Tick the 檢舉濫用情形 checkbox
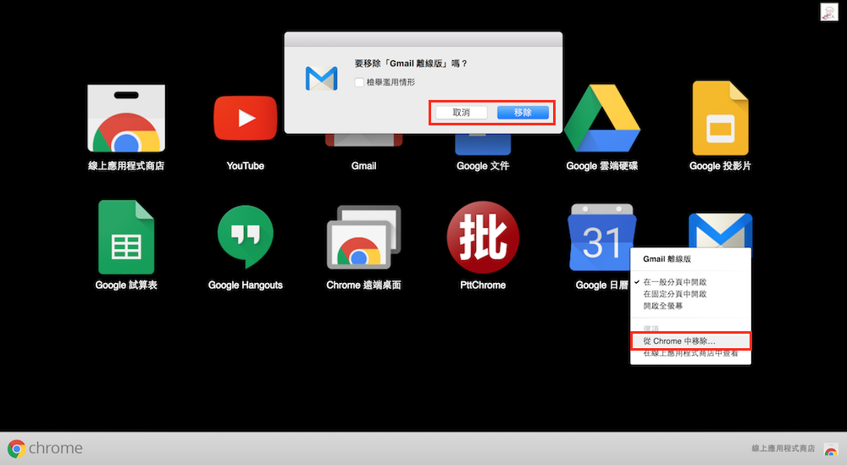Image resolution: width=847 pixels, height=465 pixels. click(358, 82)
